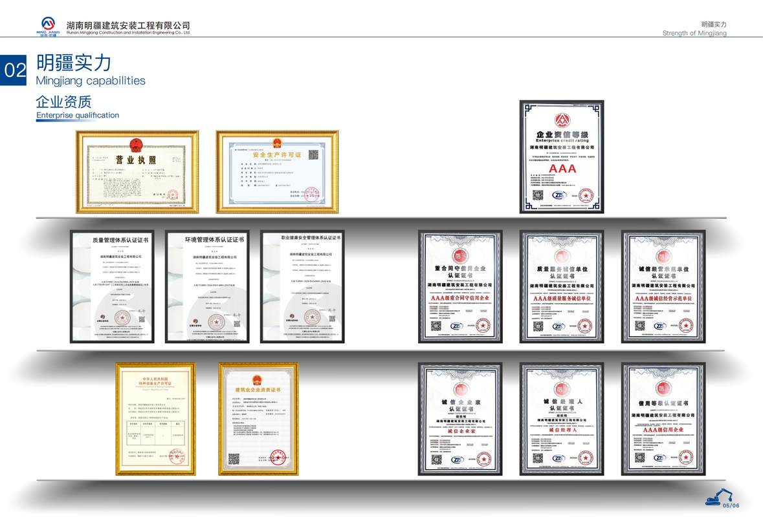
Task: Select the 重合同守信用企业 certificate
Action: 460,286
